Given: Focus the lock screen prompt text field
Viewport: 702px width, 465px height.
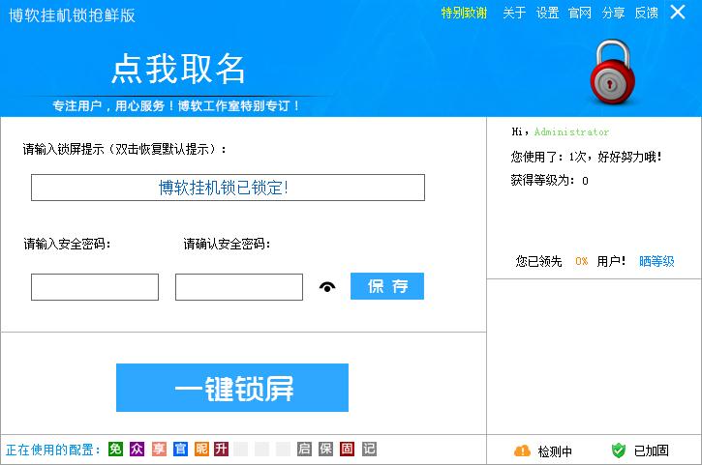Looking at the screenshot, I should click(x=228, y=188).
